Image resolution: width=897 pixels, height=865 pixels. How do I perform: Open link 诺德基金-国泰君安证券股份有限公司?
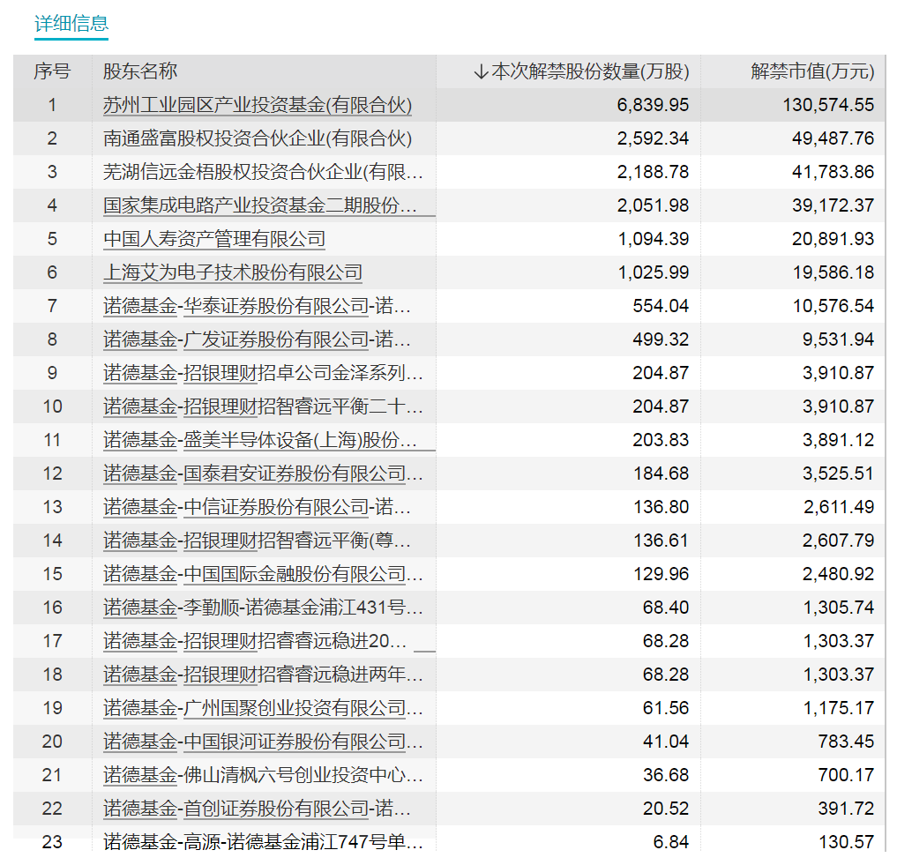point(263,474)
